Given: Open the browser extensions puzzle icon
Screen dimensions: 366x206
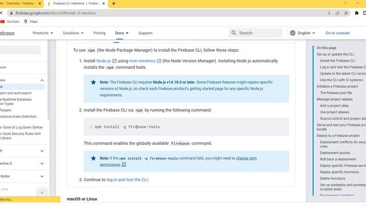Looking at the screenshot, I should [356, 13].
